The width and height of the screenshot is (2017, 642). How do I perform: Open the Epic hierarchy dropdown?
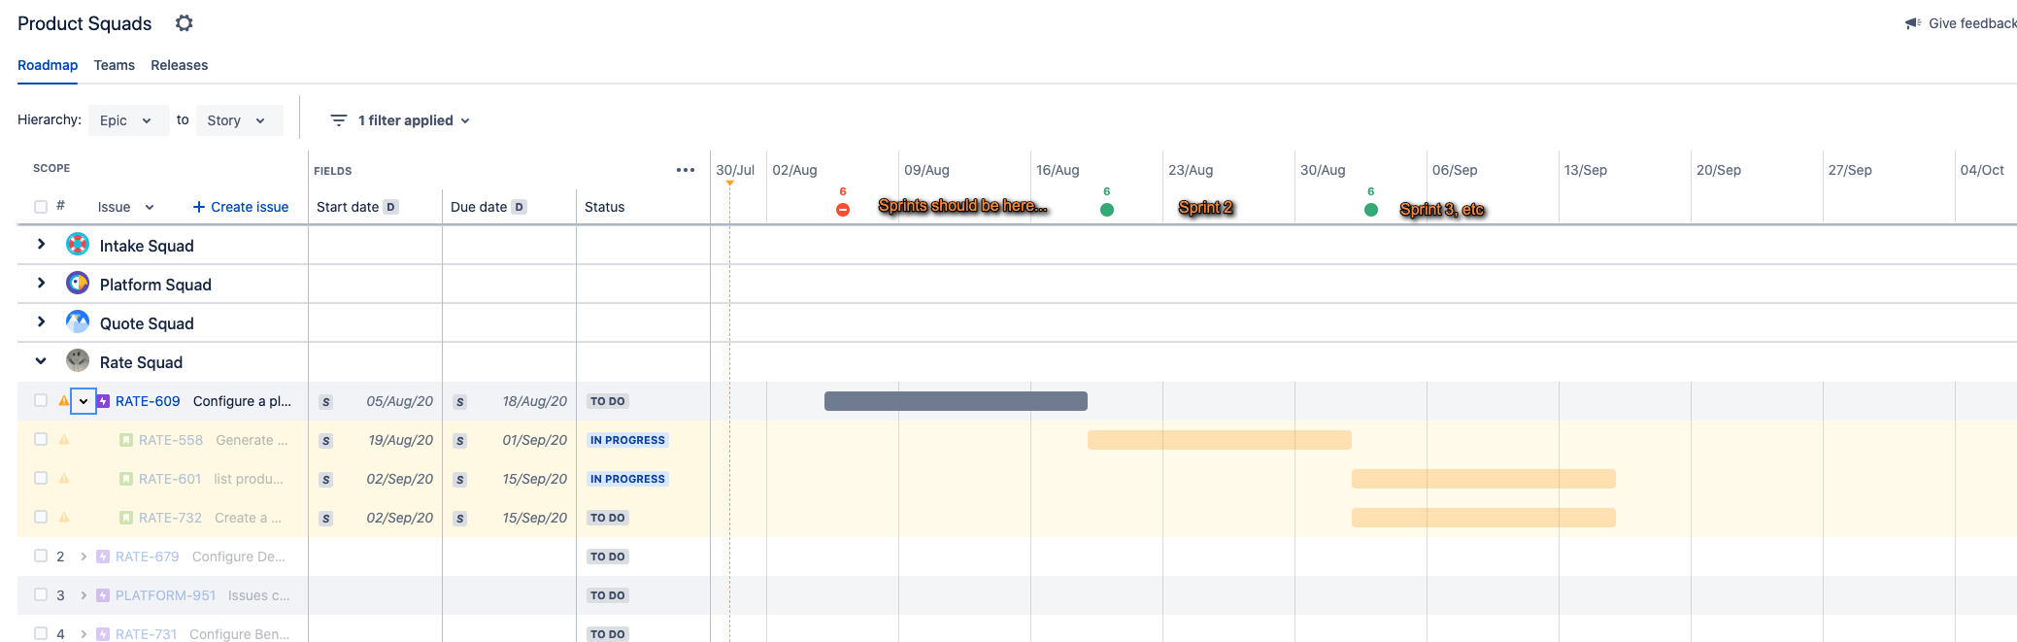point(128,120)
